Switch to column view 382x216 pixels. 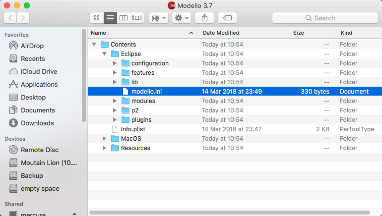pyautogui.click(x=124, y=18)
